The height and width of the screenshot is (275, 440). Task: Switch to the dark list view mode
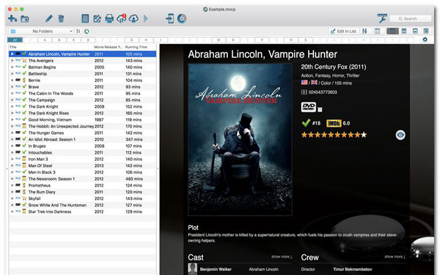tap(392, 31)
